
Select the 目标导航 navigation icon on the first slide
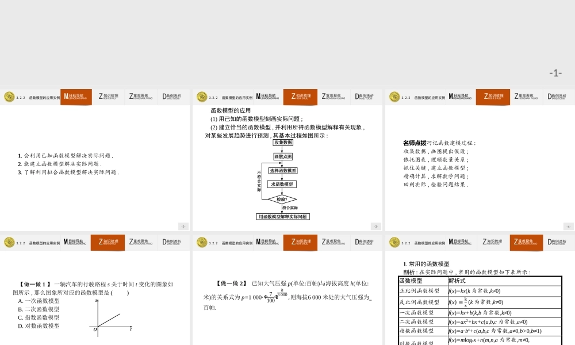(75, 97)
